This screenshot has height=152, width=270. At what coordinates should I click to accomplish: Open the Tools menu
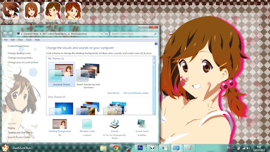[x=29, y=40]
